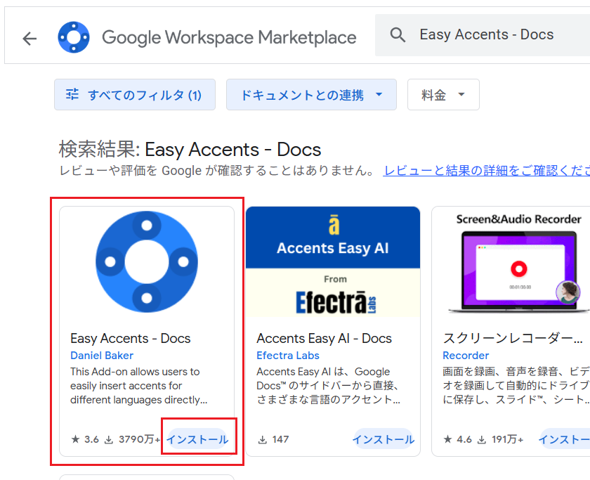Image resolution: width=590 pixels, height=480 pixels.
Task: Click the filter sliders icon
Action: pyautogui.click(x=72, y=94)
